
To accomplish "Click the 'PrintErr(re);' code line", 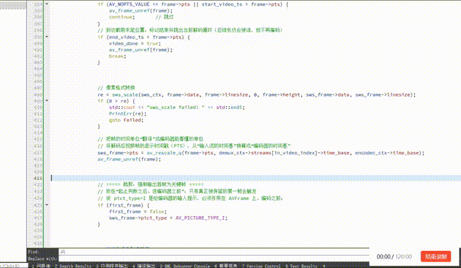I will pyautogui.click(x=127, y=113).
